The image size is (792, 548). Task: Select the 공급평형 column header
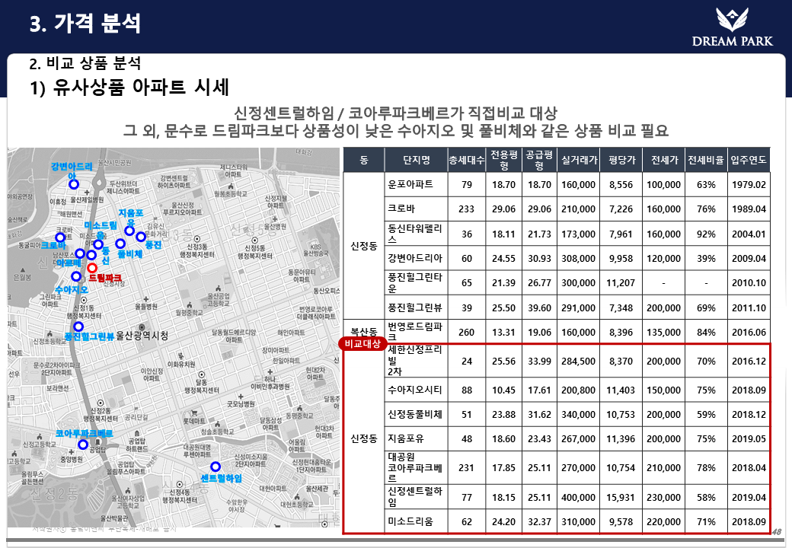tap(539, 160)
